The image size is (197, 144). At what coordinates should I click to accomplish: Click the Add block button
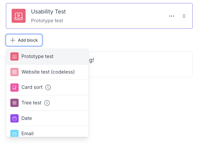24,40
